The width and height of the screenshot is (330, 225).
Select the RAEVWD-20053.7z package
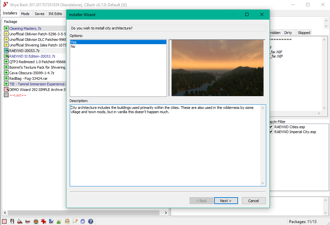tap(24, 50)
